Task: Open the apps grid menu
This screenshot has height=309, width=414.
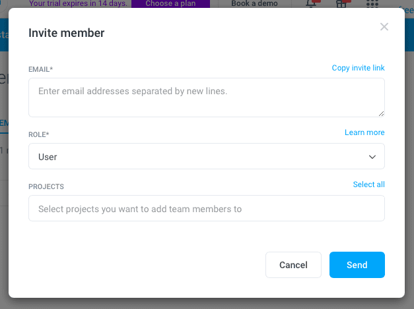Action: (372, 4)
